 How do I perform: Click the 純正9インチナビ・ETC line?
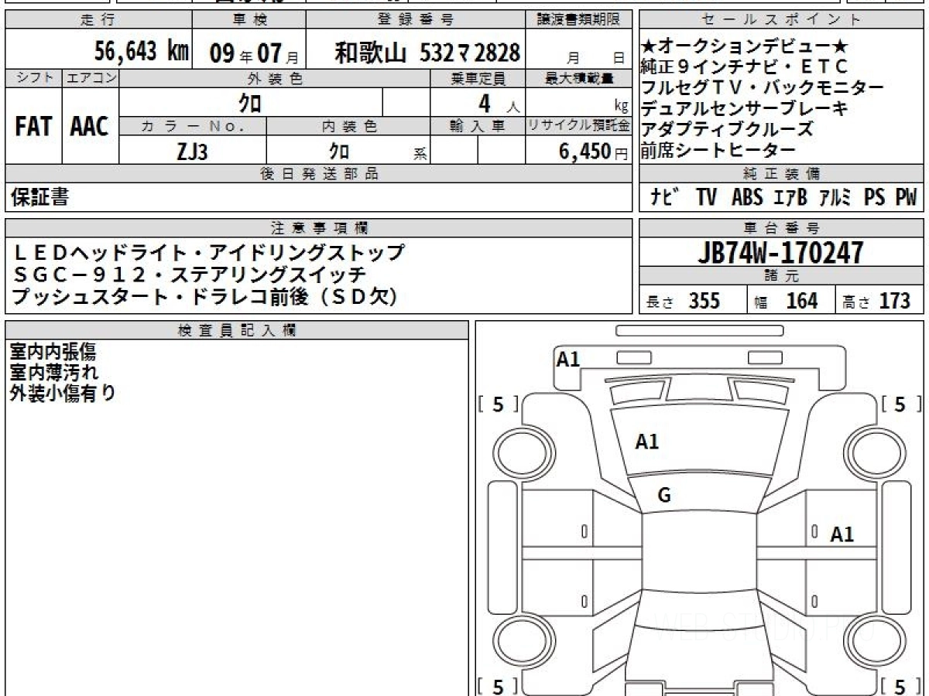(745, 67)
